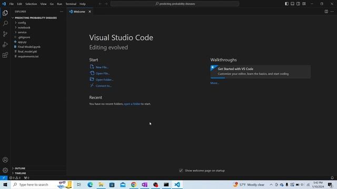Viewport: 337px width, 189px height.
Task: Click More walkthroughs link
Action: click(214, 83)
